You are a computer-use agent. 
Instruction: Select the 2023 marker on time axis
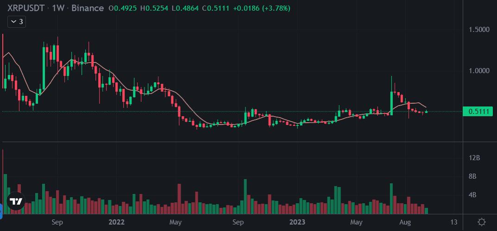click(x=296, y=222)
